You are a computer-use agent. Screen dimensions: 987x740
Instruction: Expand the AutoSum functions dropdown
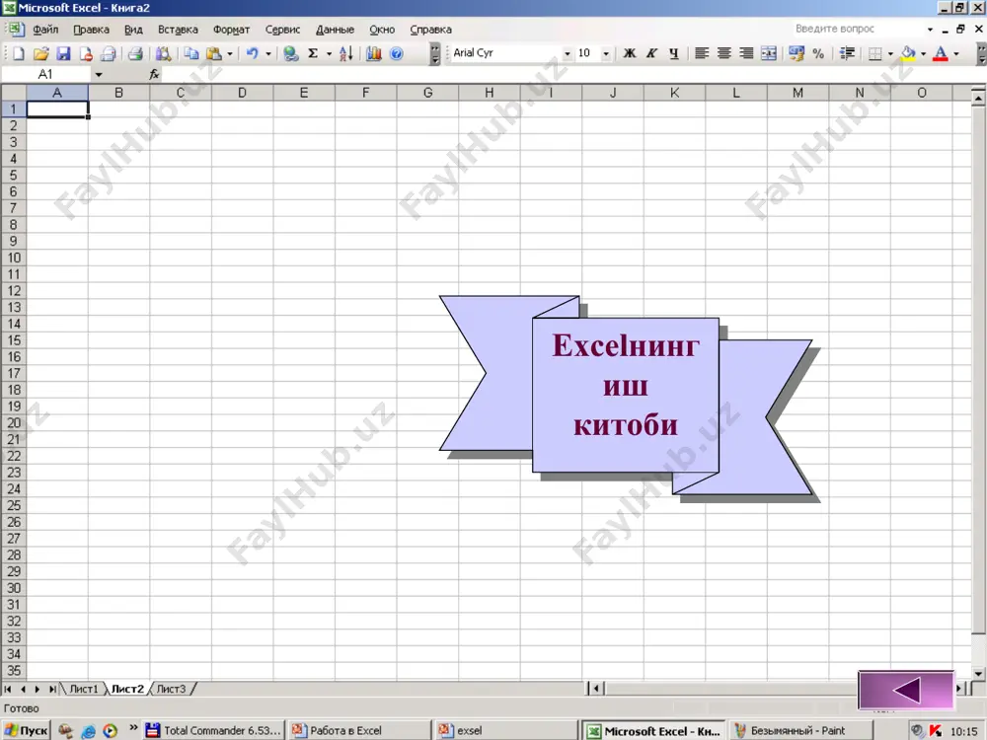tap(329, 53)
